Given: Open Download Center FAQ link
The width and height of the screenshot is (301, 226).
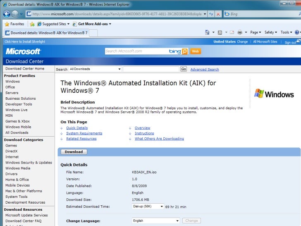Looking at the screenshot, I should tap(23, 221).
